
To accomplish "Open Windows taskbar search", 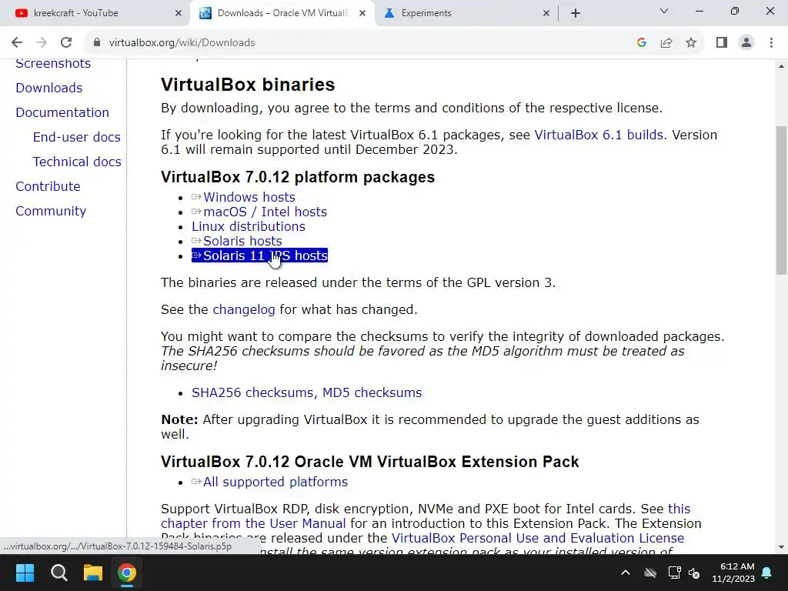I will (x=58, y=573).
